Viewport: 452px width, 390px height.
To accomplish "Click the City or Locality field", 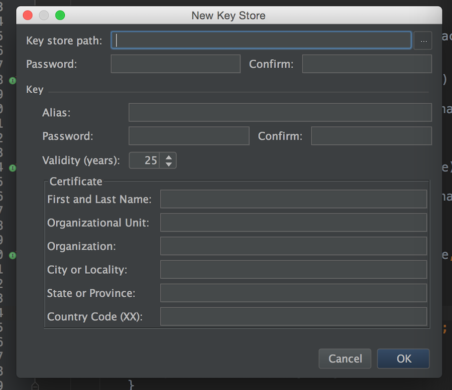I will click(x=293, y=270).
